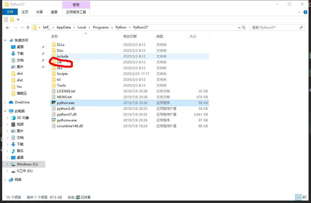Screen dimensions: 311x203
Task: Open 视频 in navigation pane
Action: click(20, 124)
